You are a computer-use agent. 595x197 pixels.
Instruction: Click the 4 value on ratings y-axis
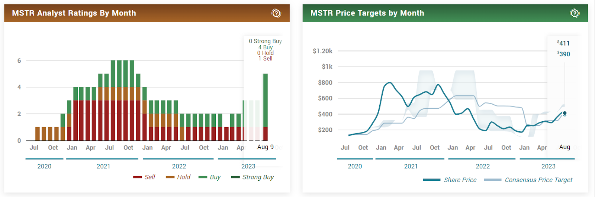[x=19, y=87]
